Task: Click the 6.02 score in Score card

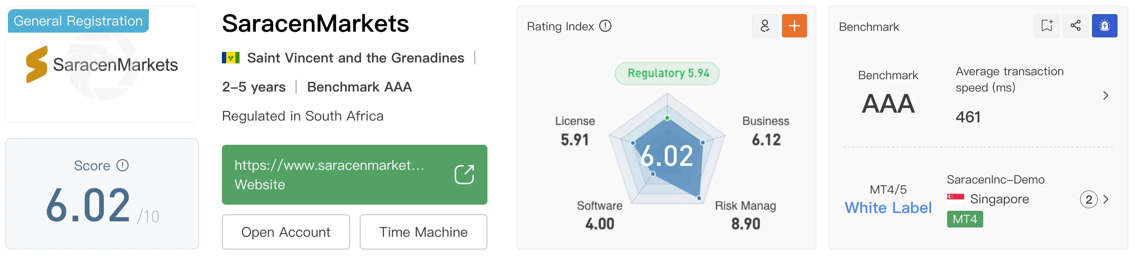Action: pos(88,206)
